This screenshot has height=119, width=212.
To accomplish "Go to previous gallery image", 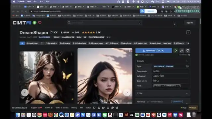I will [25, 93].
